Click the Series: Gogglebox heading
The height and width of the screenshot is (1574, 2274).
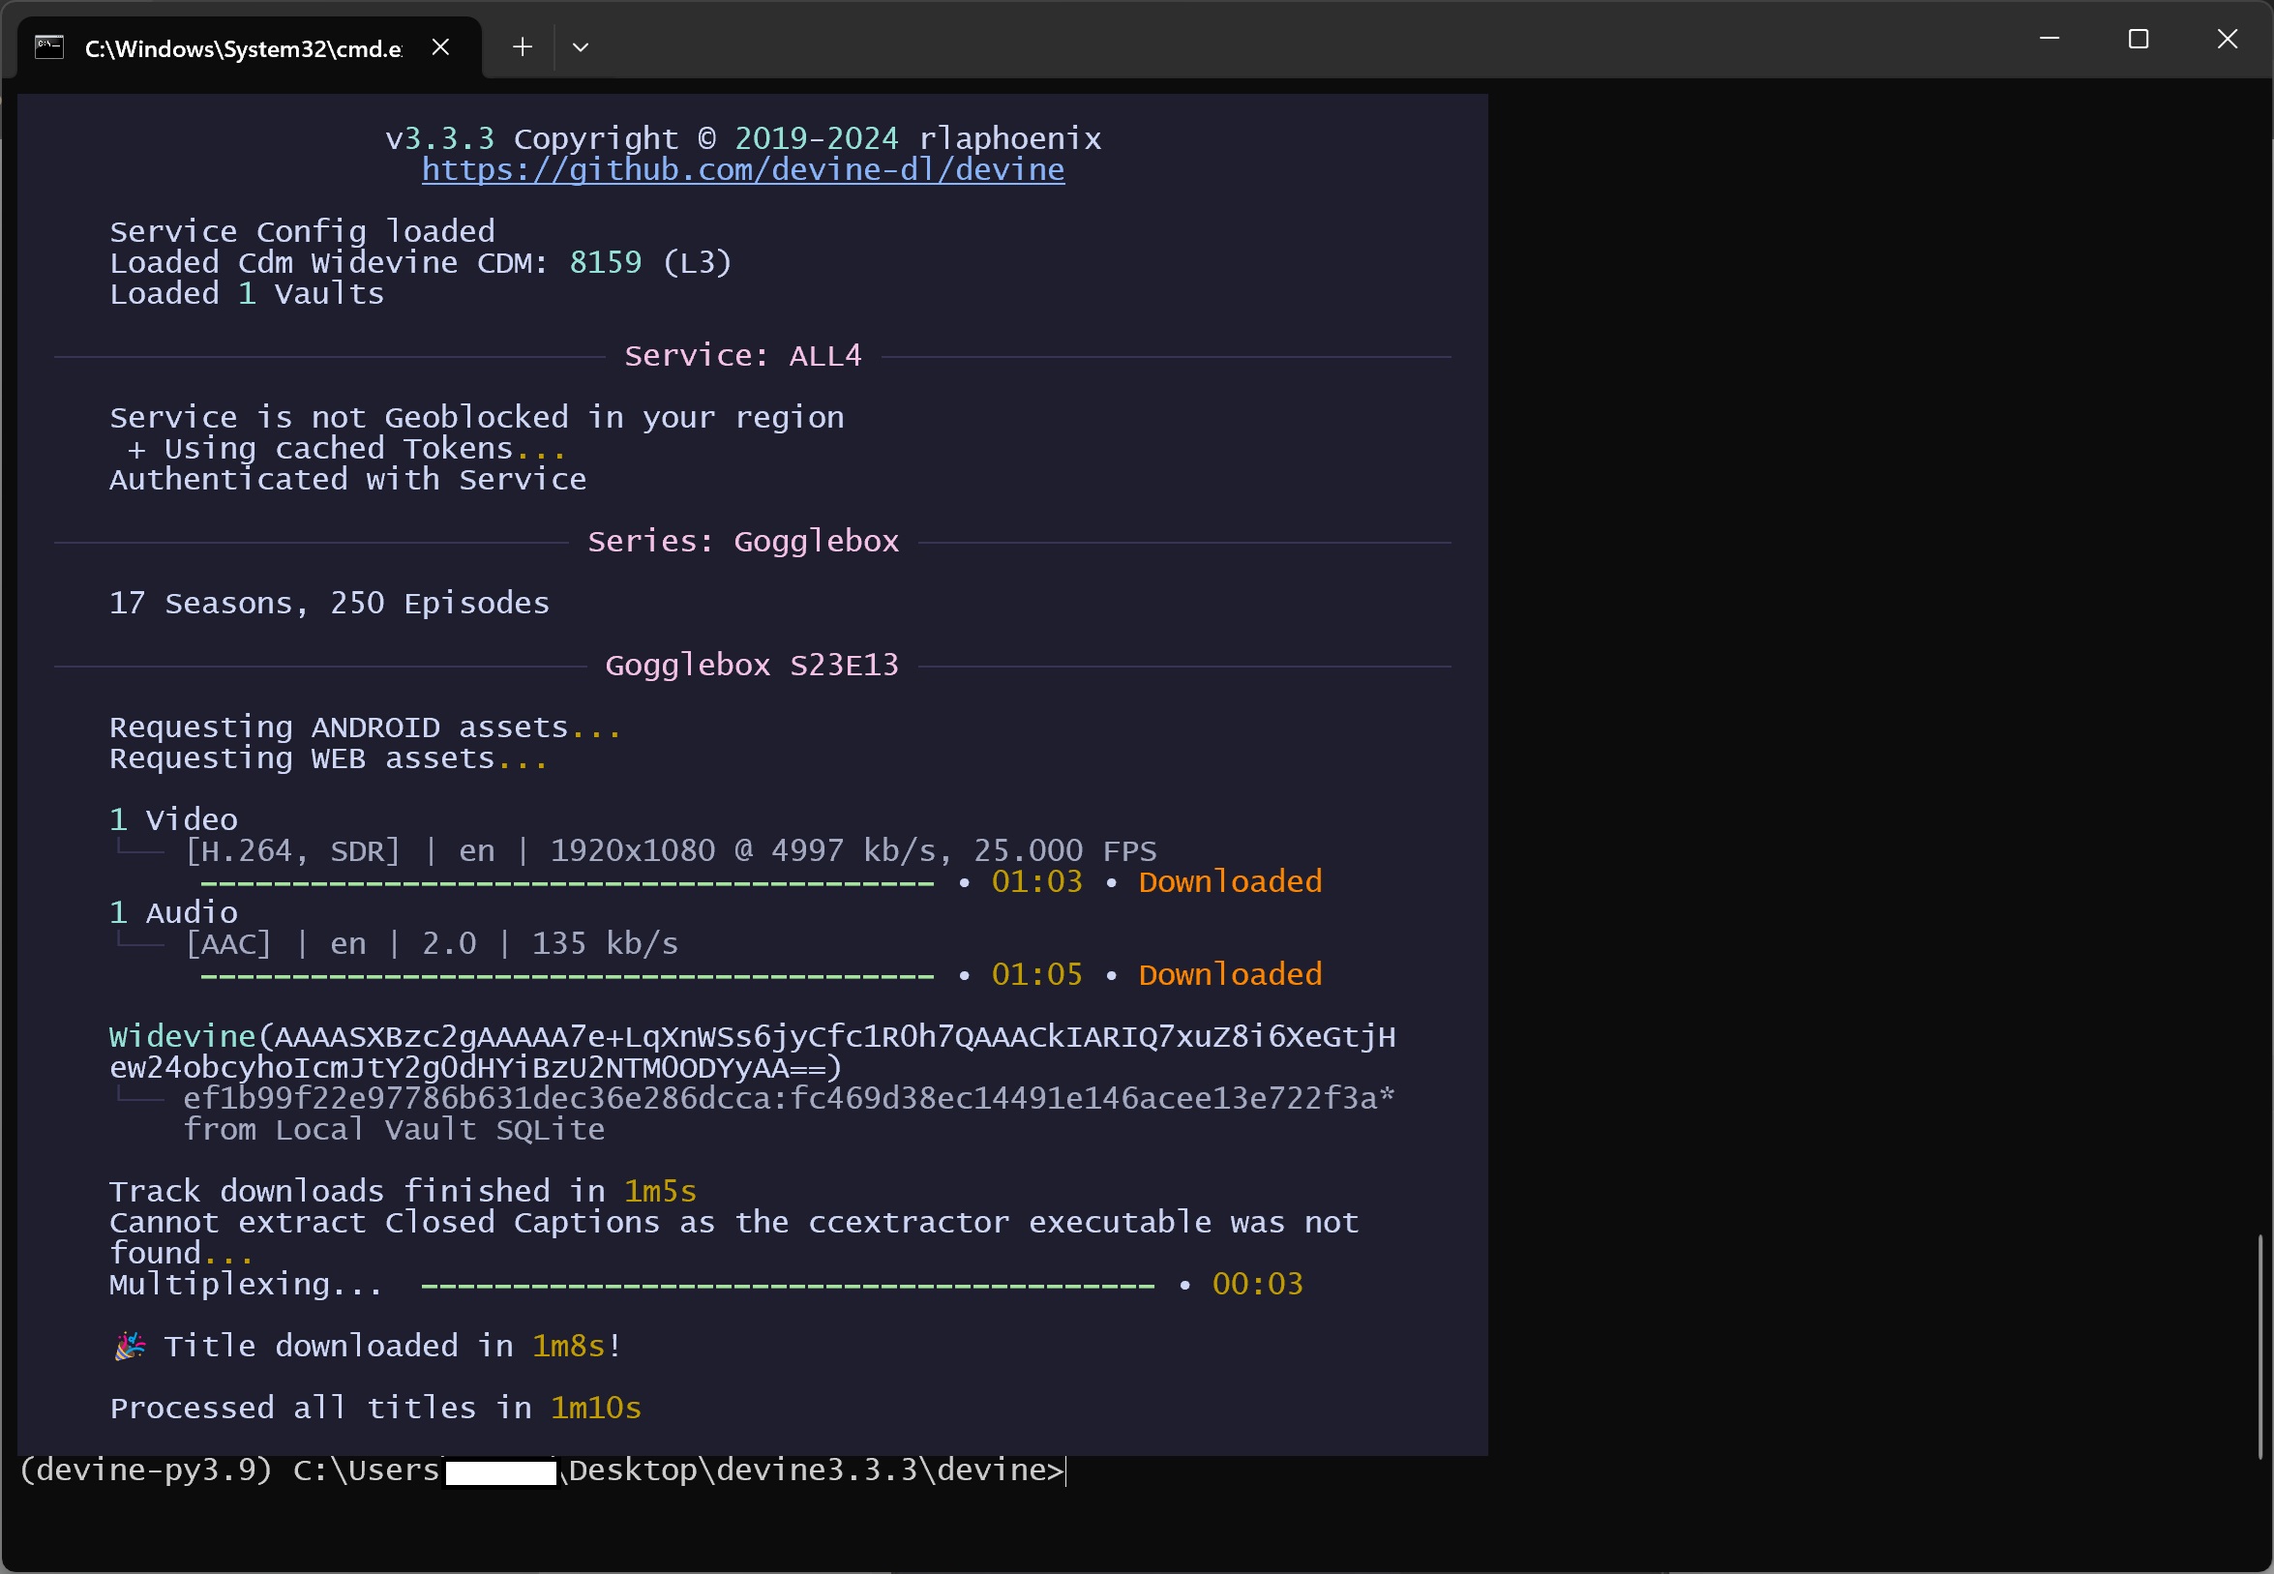[x=743, y=542]
